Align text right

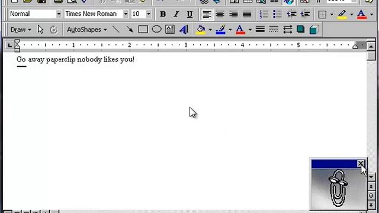[233, 14]
